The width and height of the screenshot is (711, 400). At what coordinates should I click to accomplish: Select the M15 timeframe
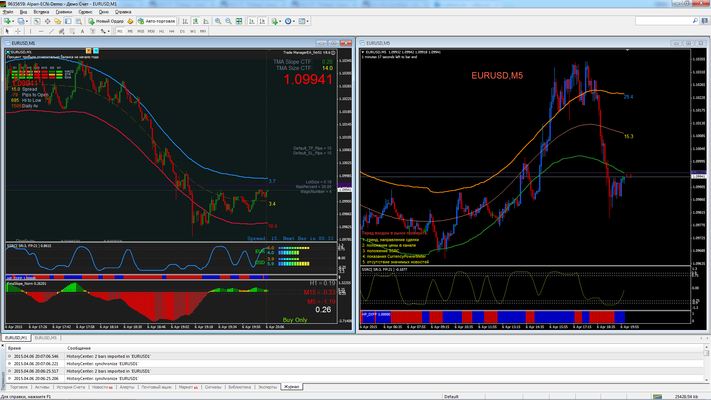tap(141, 31)
